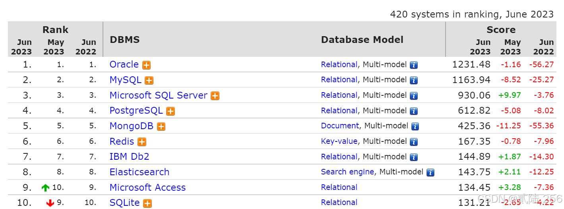Viewport: 564px width, 209px height.
Task: Open the Elasticsearch DBMS link
Action: point(140,172)
